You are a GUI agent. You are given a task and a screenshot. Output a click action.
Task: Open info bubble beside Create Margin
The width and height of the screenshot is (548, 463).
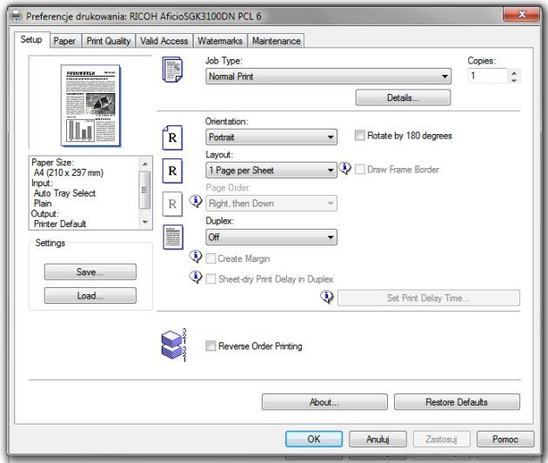point(196,257)
